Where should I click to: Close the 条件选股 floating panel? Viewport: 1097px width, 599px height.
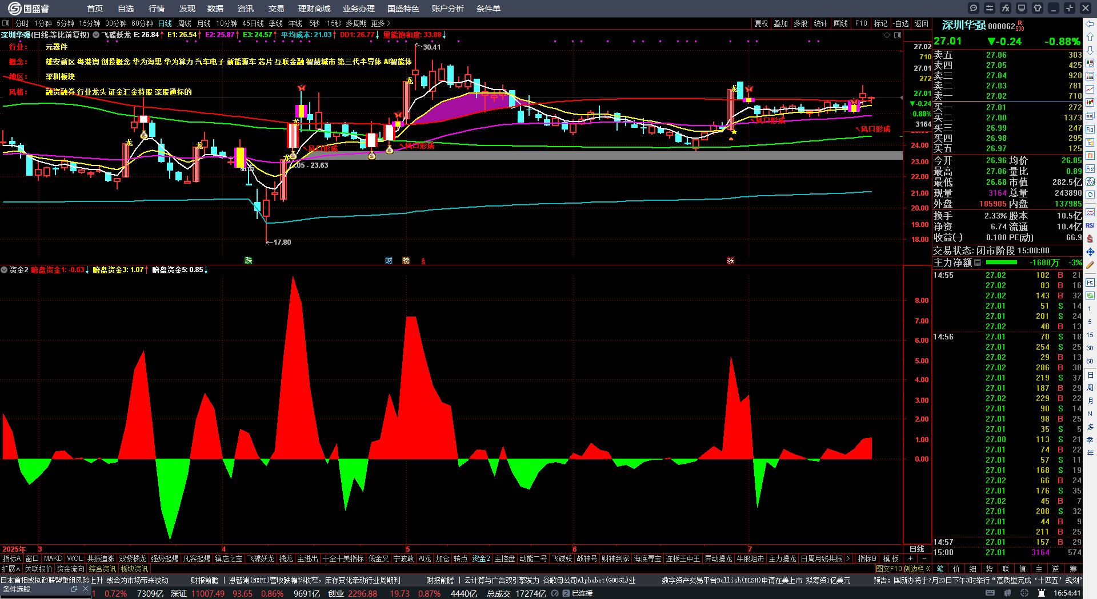click(85, 589)
